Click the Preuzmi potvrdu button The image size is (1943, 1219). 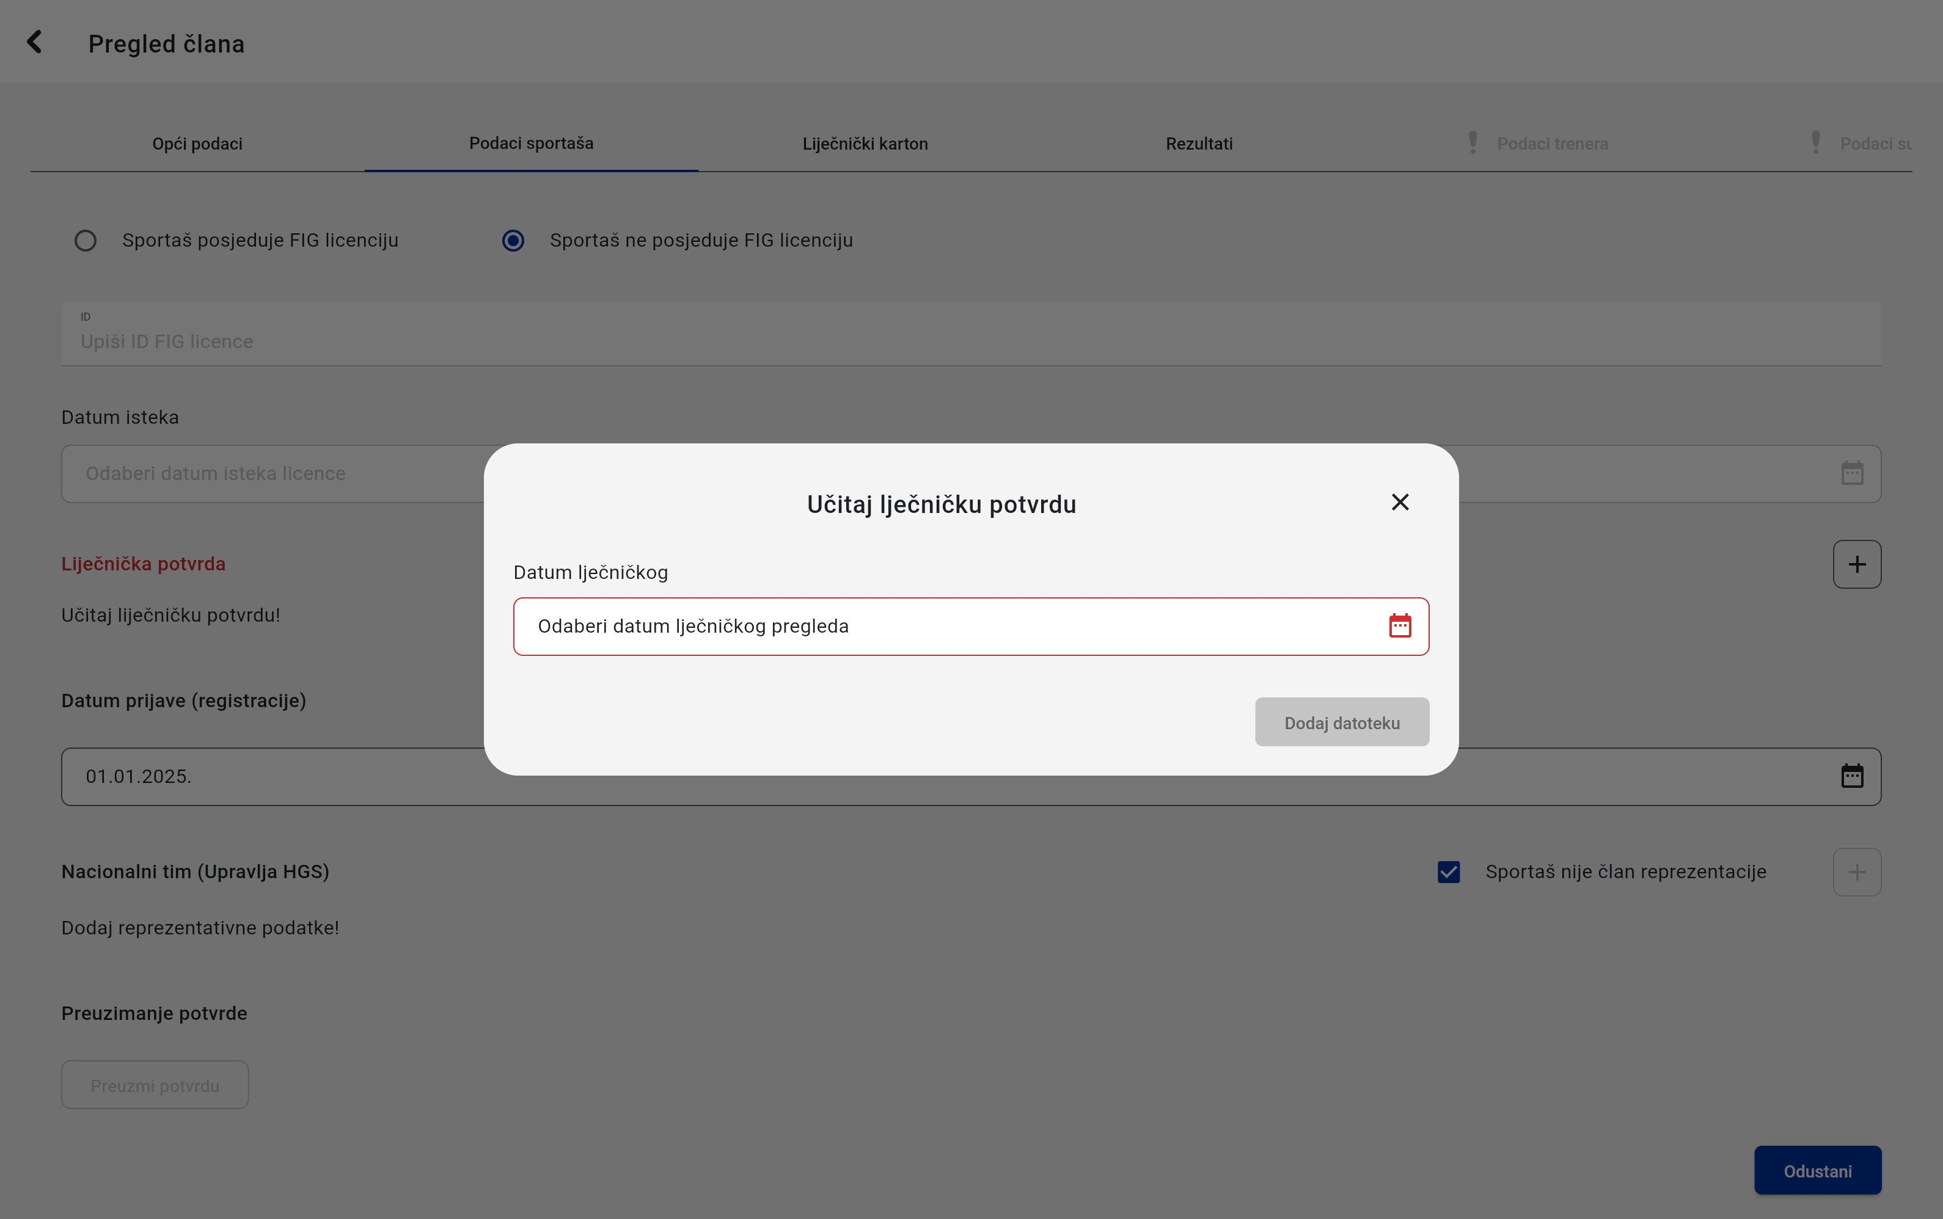click(x=155, y=1085)
